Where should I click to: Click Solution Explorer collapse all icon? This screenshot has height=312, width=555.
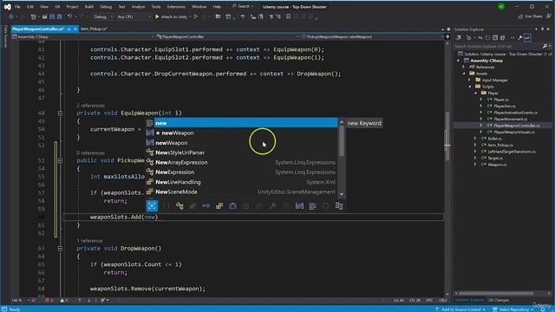coord(495,37)
